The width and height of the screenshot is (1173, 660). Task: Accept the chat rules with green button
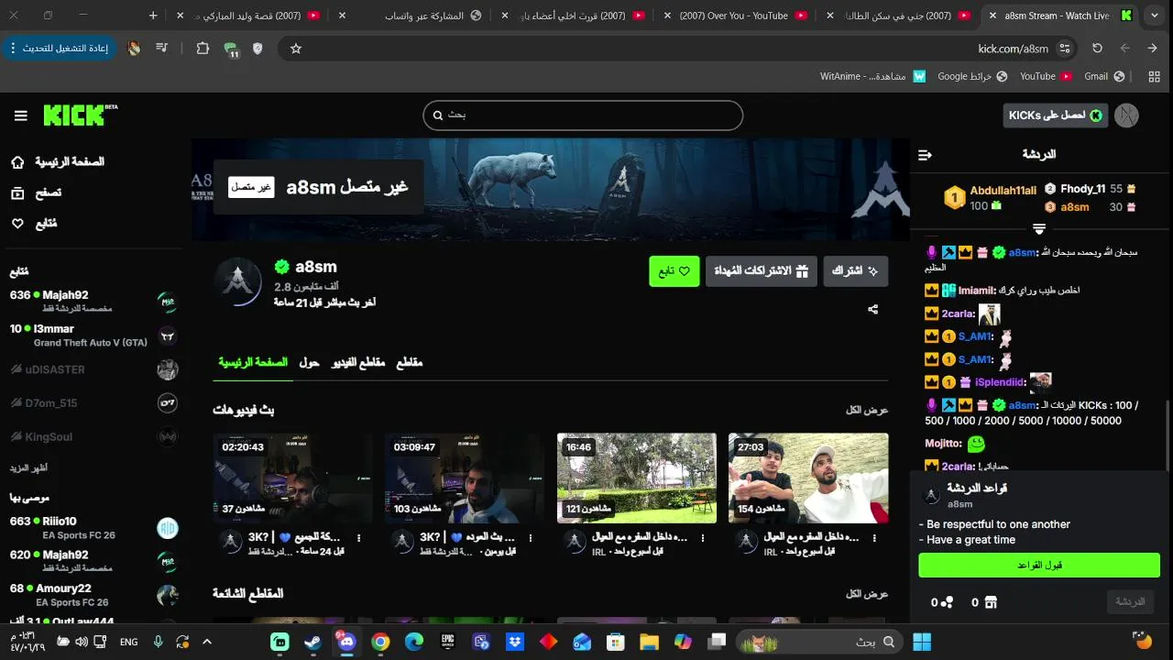click(1039, 566)
